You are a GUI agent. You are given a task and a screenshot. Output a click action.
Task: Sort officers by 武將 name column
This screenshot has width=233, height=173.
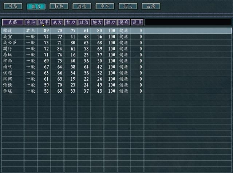(13, 22)
